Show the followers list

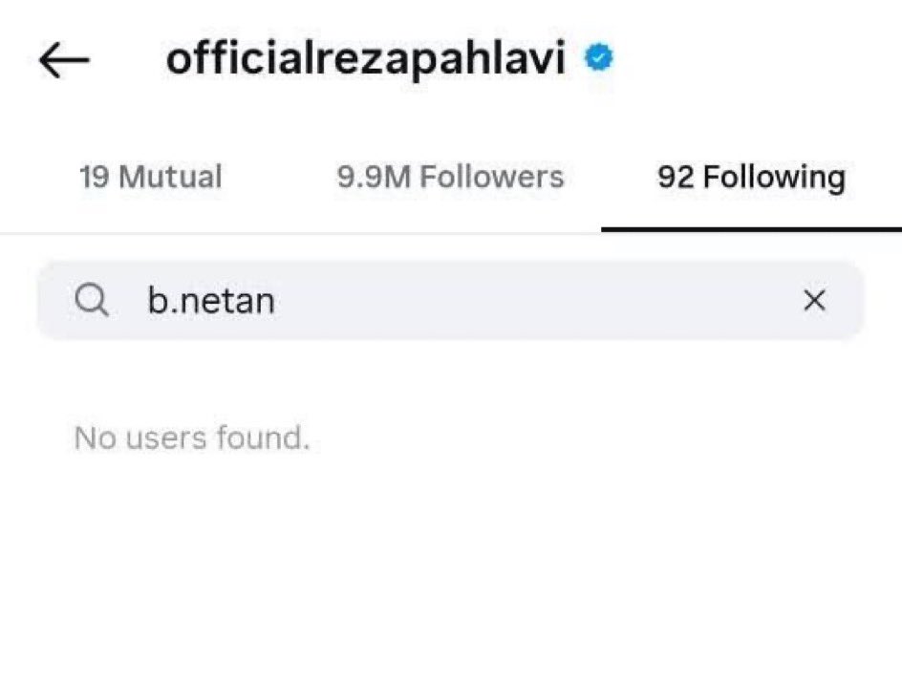(x=450, y=177)
